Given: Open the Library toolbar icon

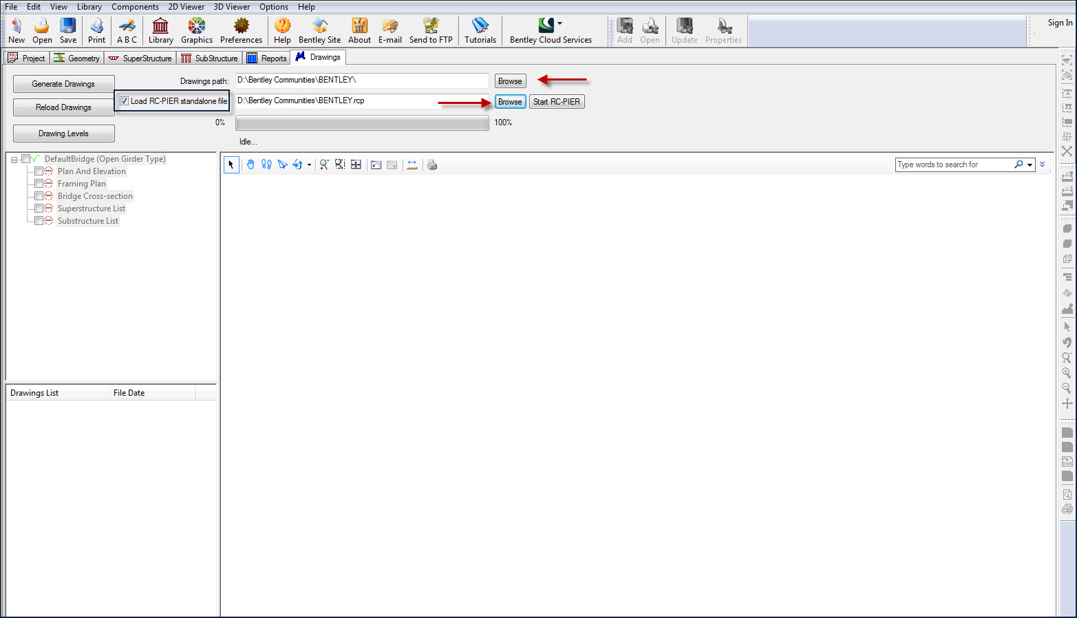Looking at the screenshot, I should (x=160, y=31).
